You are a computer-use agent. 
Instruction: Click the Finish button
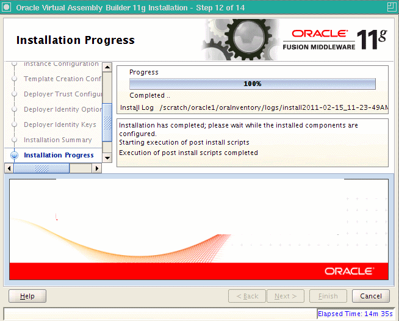click(328, 296)
